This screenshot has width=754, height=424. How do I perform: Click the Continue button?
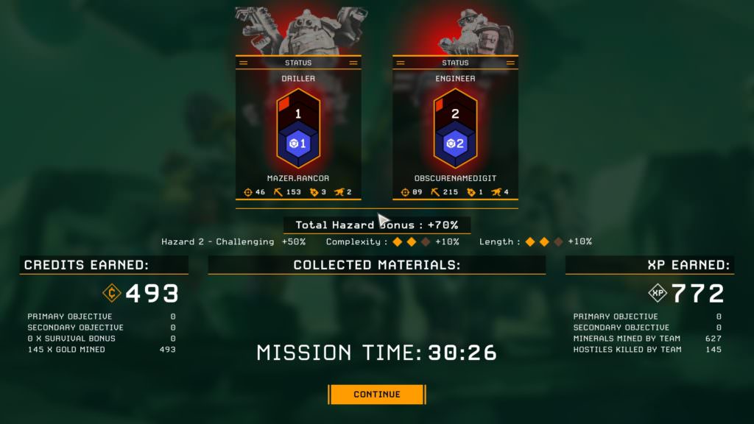[x=377, y=395]
